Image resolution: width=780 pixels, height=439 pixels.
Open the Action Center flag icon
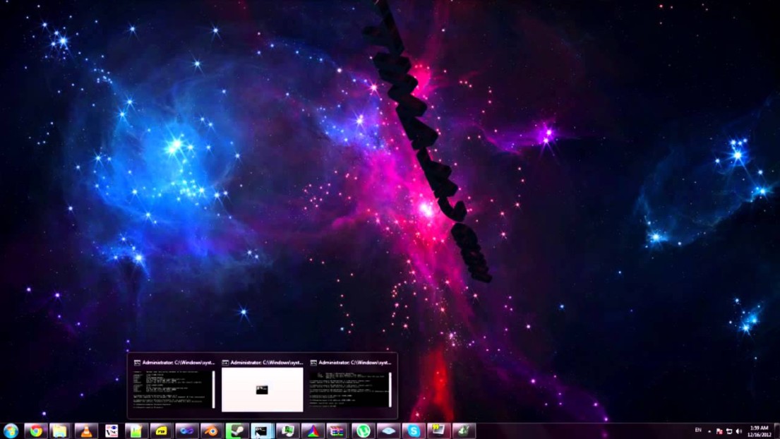click(719, 431)
